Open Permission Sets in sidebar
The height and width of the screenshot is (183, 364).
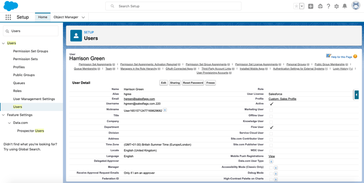coord(25,59)
